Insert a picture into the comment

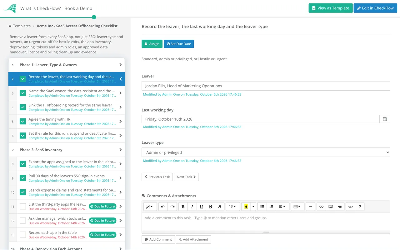[330, 207]
